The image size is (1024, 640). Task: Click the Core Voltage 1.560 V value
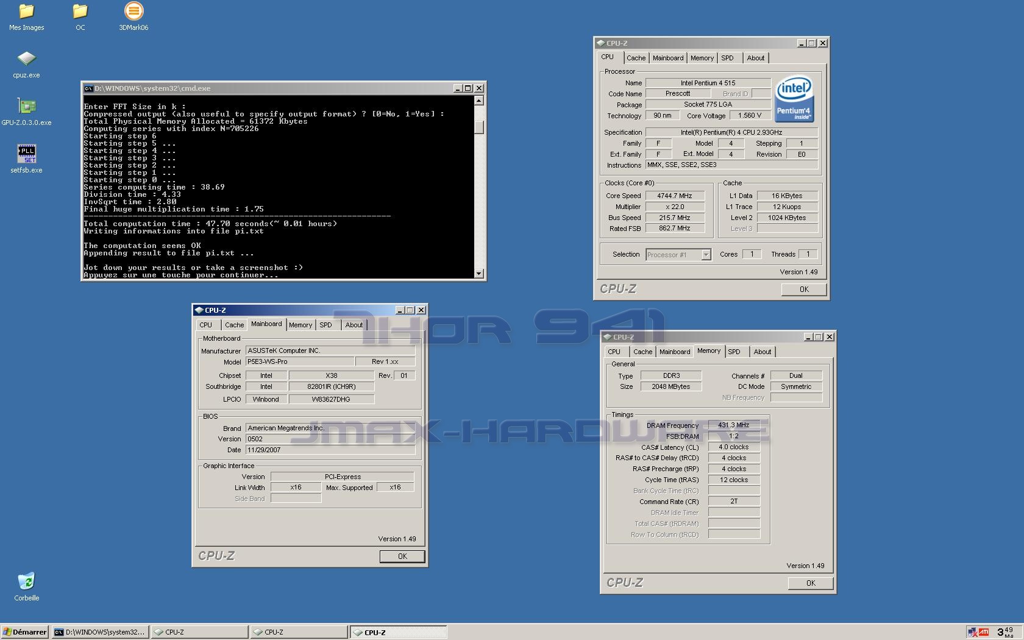pyautogui.click(x=750, y=115)
